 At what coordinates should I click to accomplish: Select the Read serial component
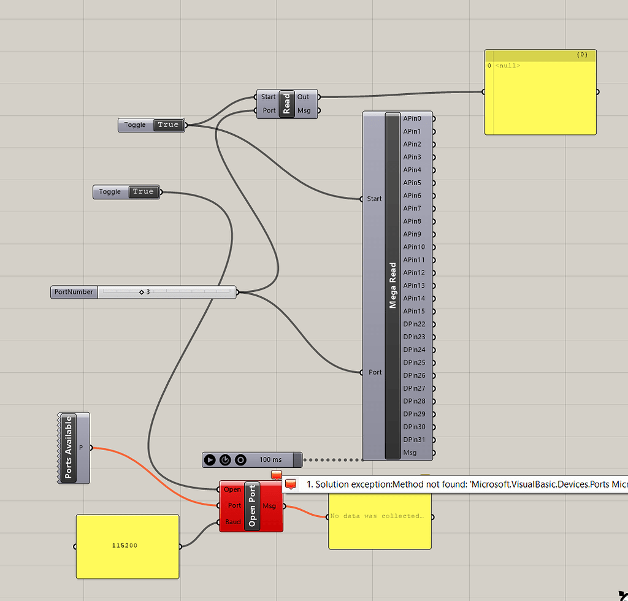(285, 103)
